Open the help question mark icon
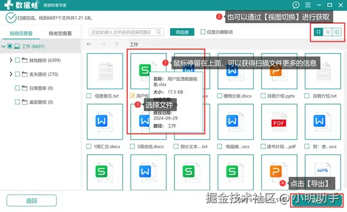Image resolution: width=347 pixels, height=212 pixels. click(296, 5)
